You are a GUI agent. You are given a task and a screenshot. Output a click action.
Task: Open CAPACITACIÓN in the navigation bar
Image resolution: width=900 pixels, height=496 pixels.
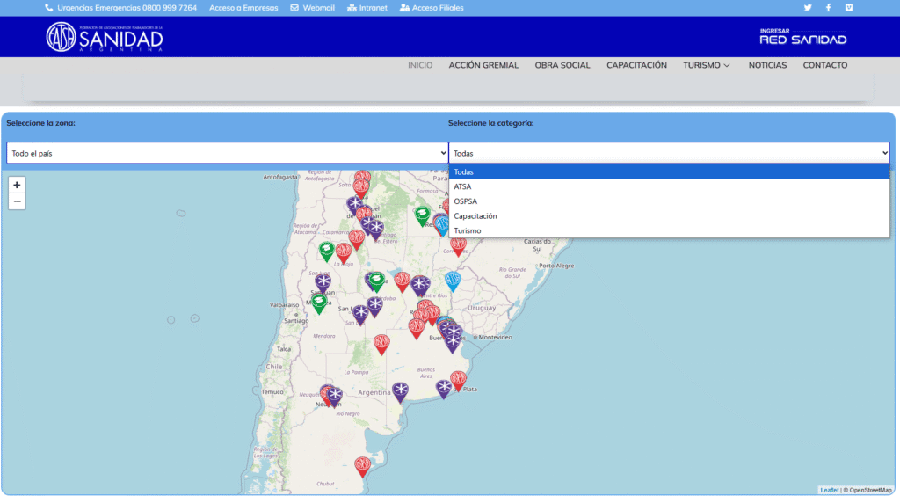click(x=636, y=65)
